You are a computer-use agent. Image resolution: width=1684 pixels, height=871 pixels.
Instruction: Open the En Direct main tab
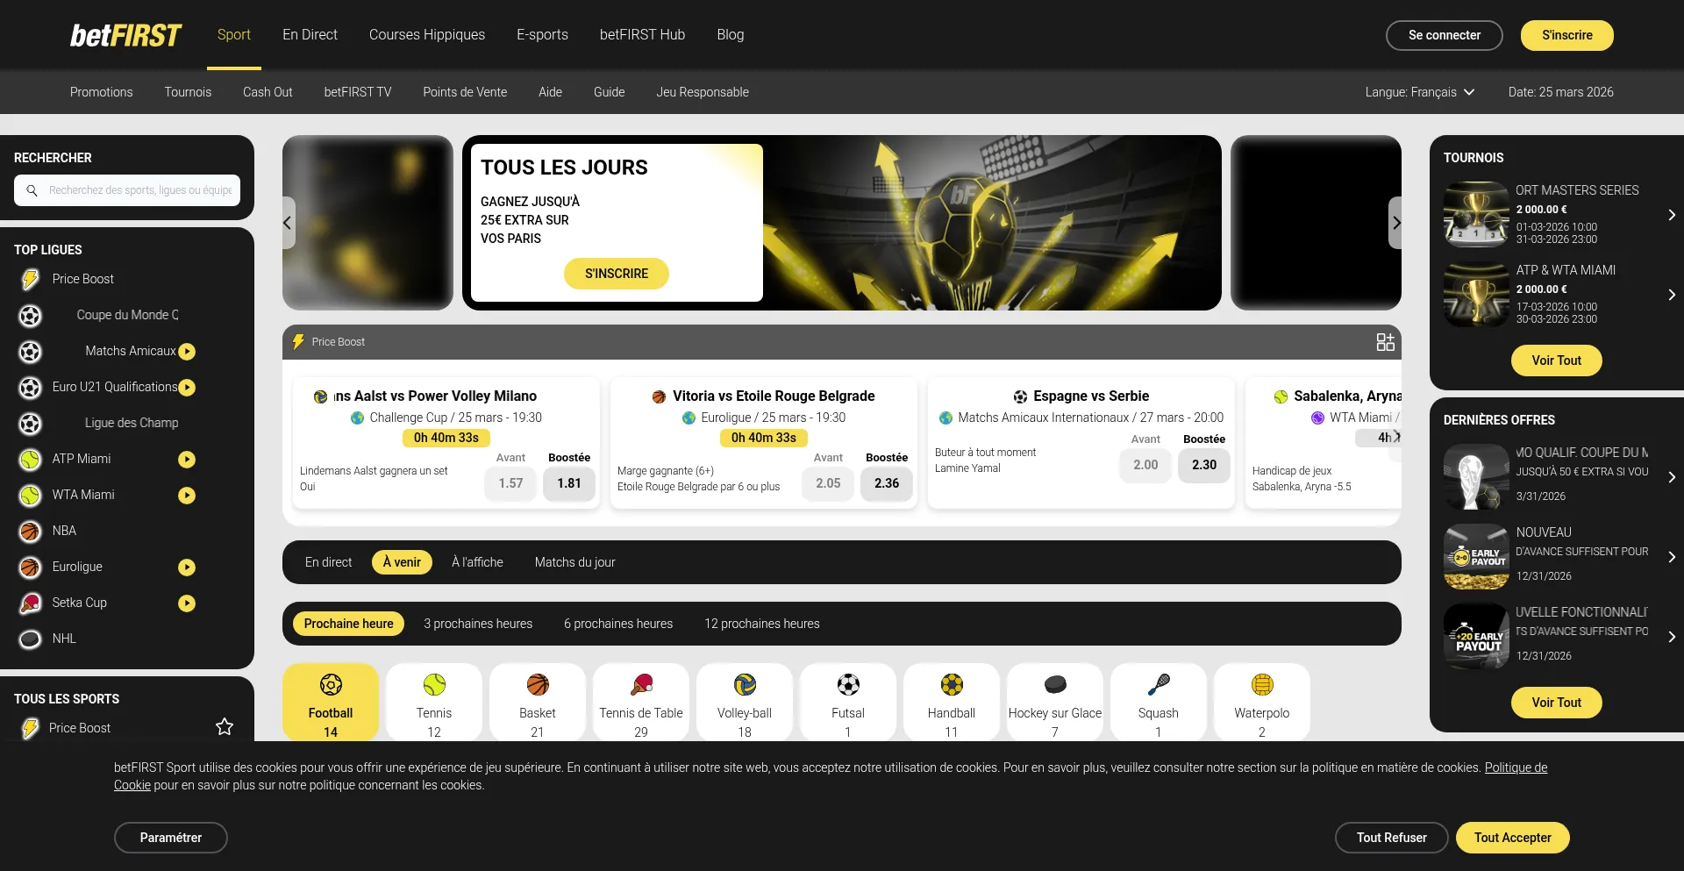pyautogui.click(x=310, y=35)
